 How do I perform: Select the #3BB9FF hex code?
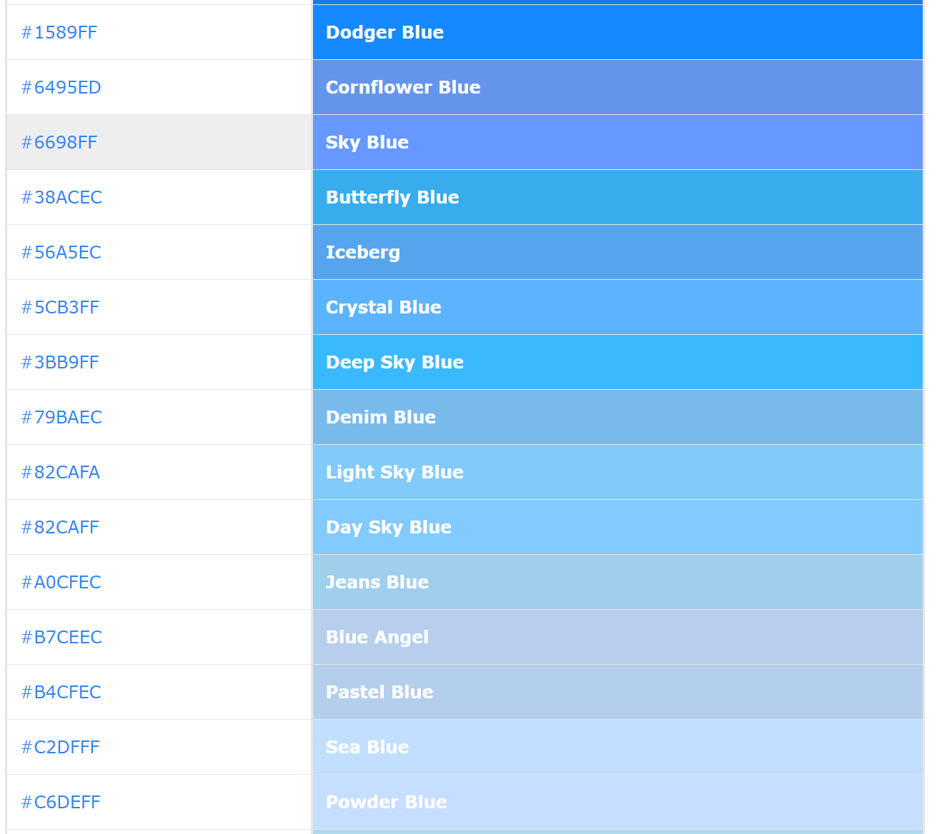coord(60,362)
